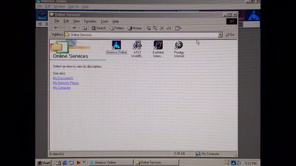Click the leftmost yellow system tray icon
Viewport: 296px width, 166px height.
228,163
